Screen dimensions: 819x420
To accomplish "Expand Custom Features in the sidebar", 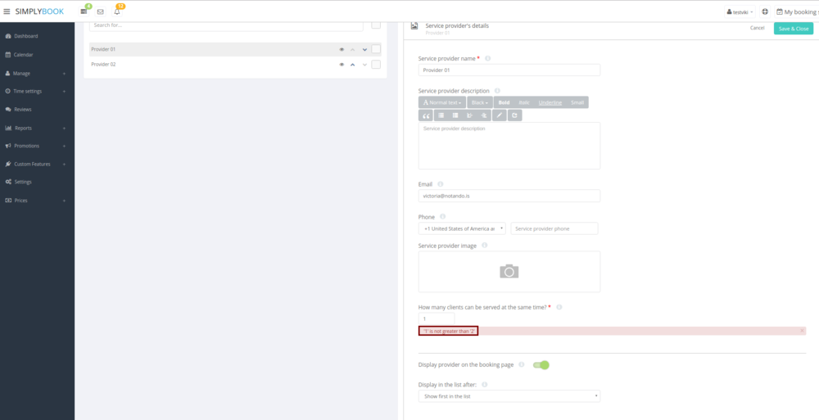I will [33, 164].
